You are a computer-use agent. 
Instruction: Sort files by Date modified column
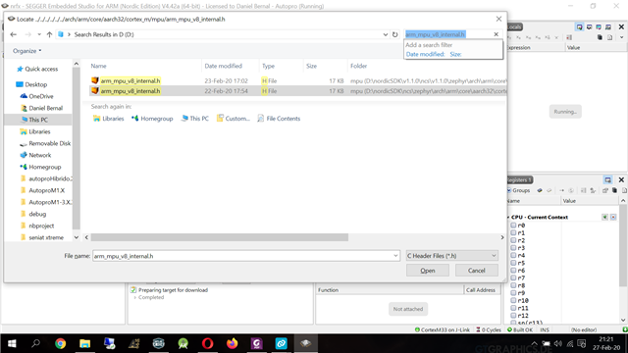click(223, 66)
